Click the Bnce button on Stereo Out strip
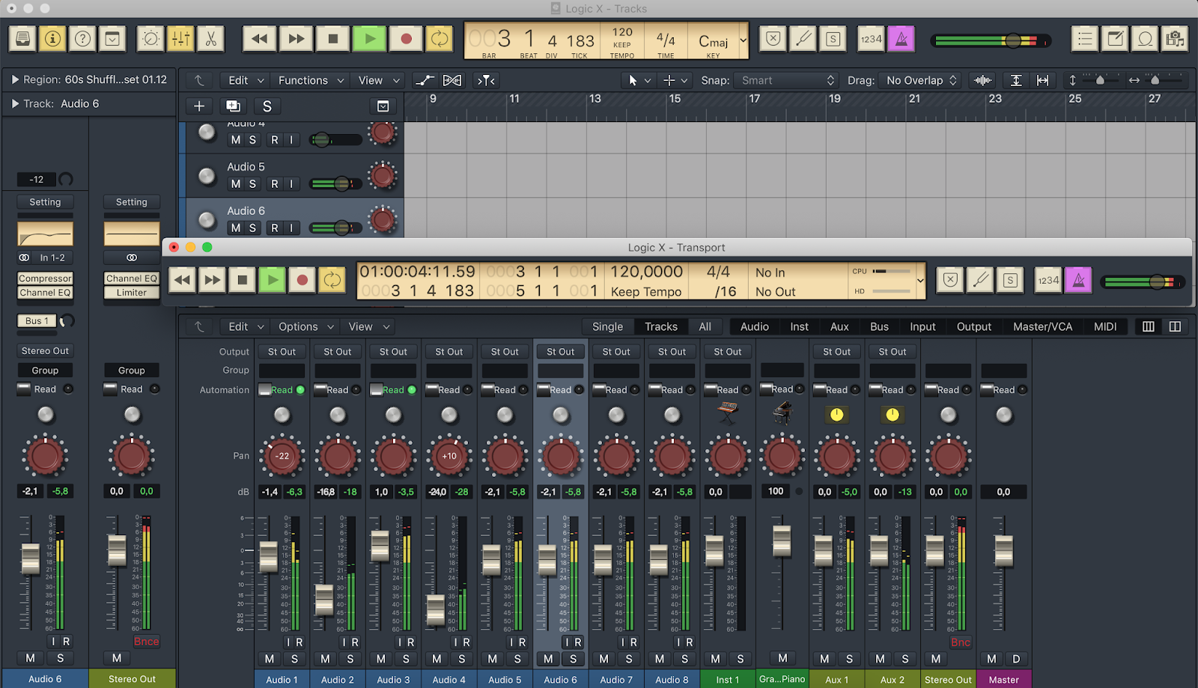 [x=146, y=642]
